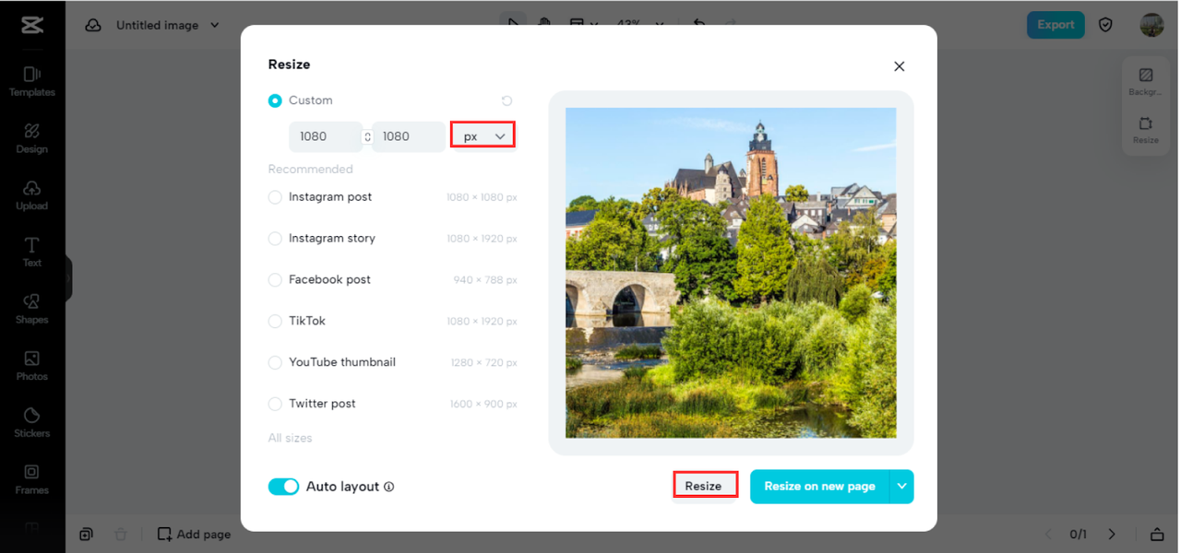Go to the next page arrow
The width and height of the screenshot is (1181, 553).
click(1112, 535)
